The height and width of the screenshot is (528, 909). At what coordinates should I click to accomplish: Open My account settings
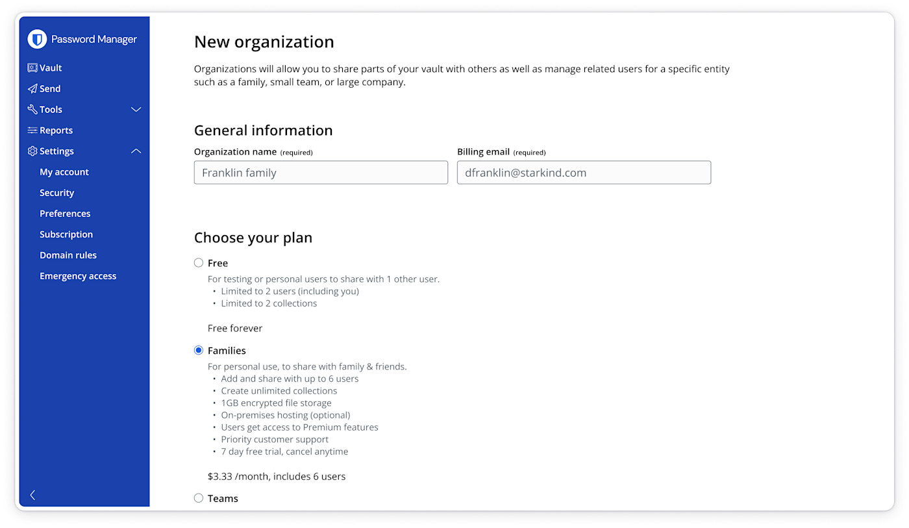[x=64, y=171]
